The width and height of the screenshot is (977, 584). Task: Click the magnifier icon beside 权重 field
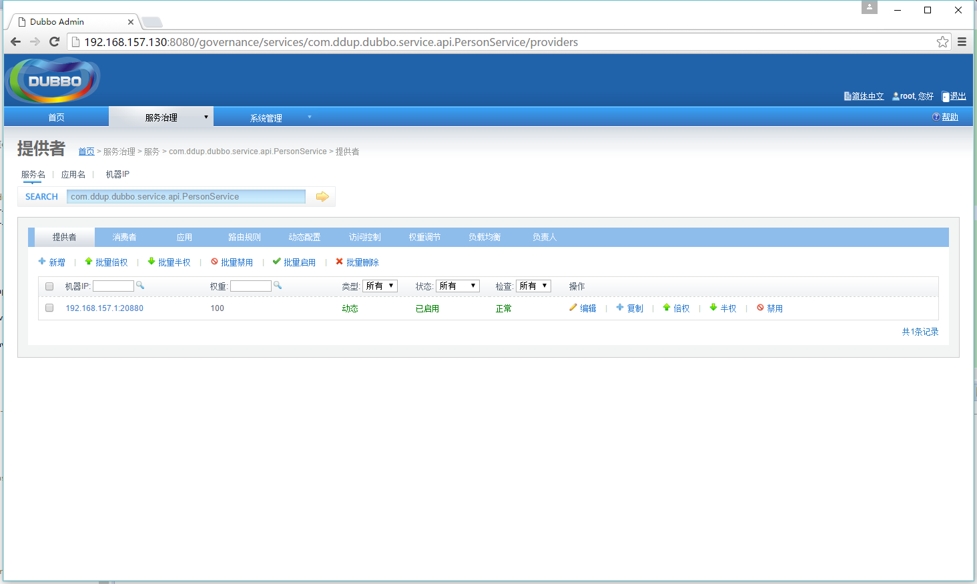click(x=278, y=286)
